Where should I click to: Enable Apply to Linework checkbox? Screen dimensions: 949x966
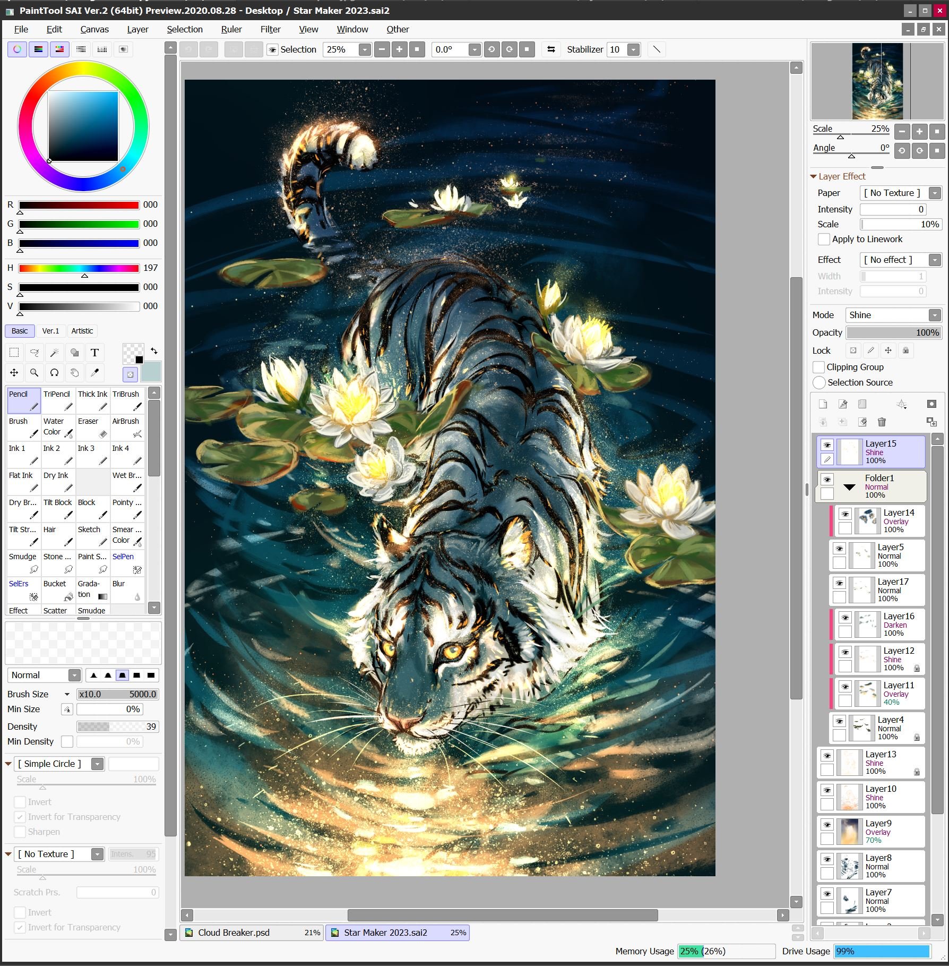pos(824,240)
